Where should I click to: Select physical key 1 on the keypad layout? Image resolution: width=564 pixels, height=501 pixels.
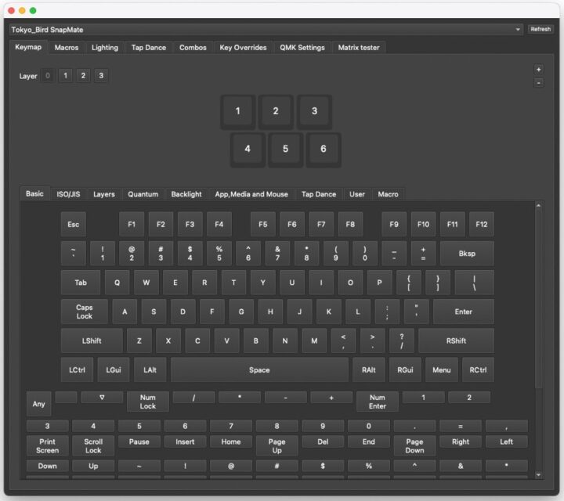(x=238, y=111)
